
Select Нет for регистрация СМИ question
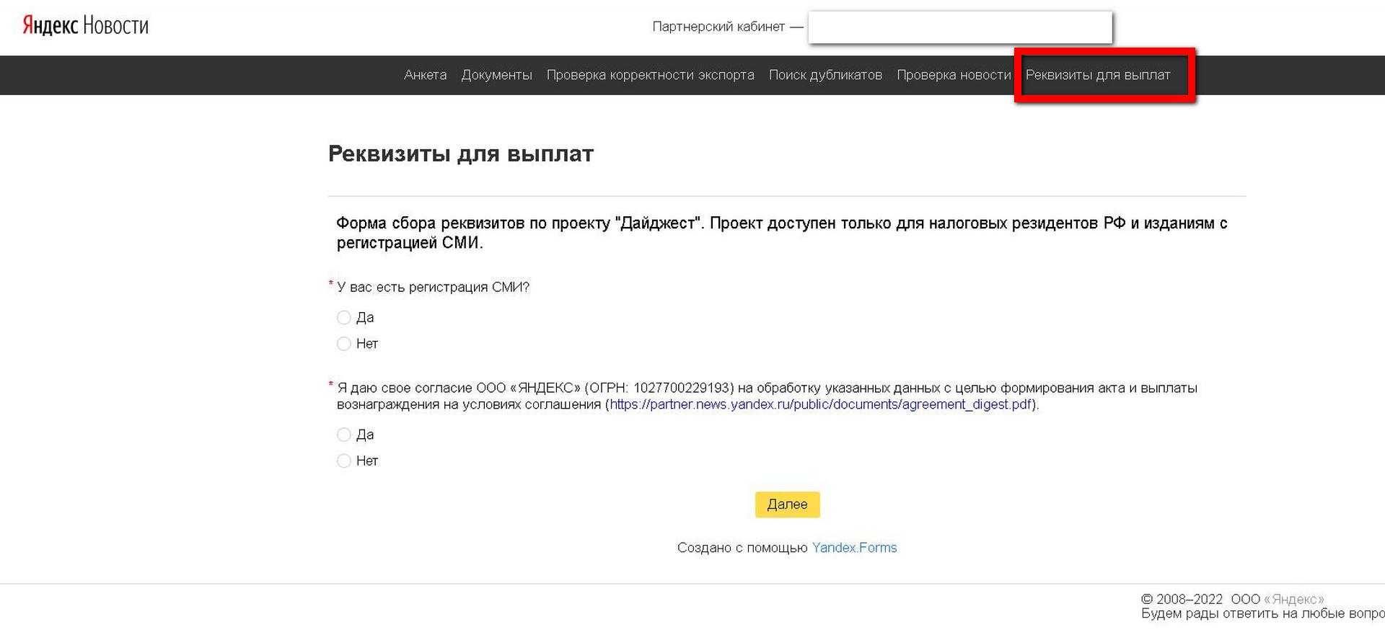pos(343,344)
